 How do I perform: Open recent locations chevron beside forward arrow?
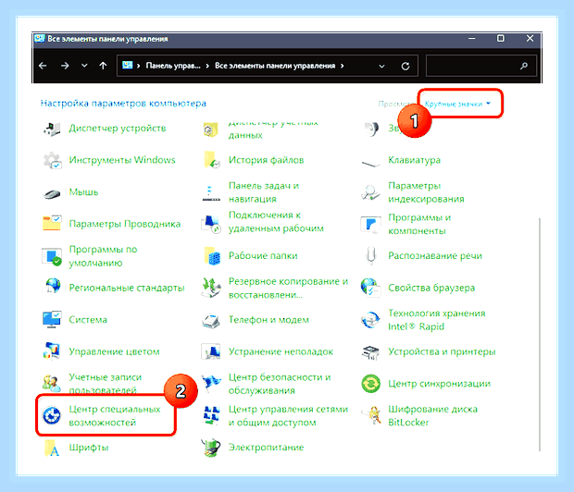(x=84, y=66)
